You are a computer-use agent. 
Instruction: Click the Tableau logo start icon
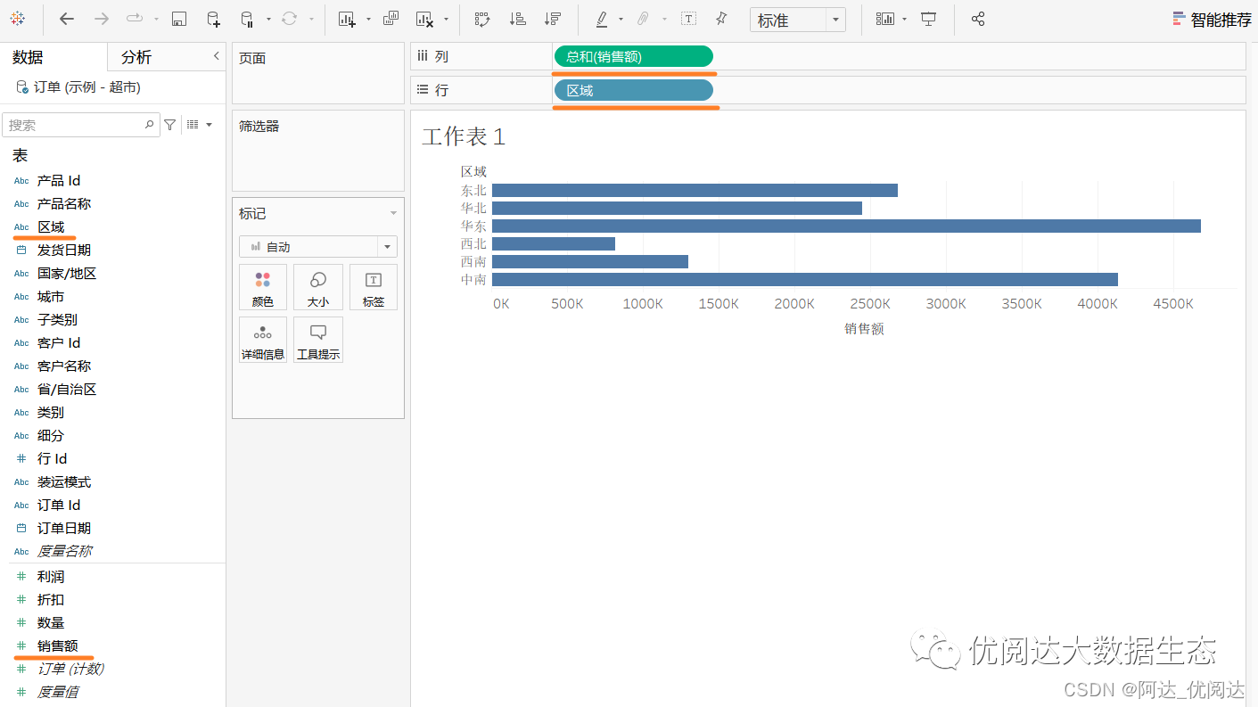(x=18, y=19)
